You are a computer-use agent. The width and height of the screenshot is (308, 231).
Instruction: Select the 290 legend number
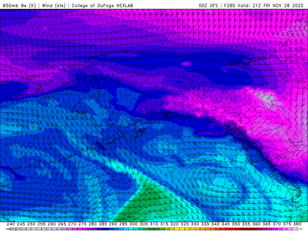coord(113,224)
